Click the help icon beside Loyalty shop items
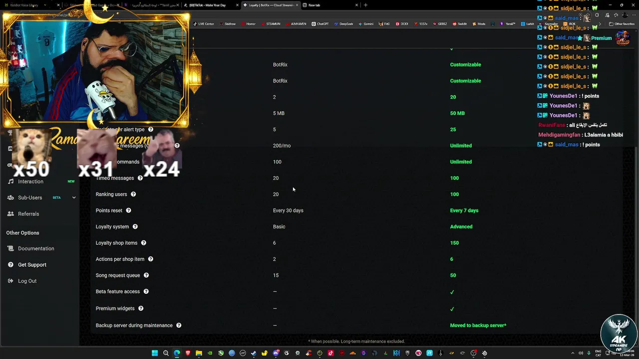Image resolution: width=639 pixels, height=359 pixels. [x=143, y=243]
